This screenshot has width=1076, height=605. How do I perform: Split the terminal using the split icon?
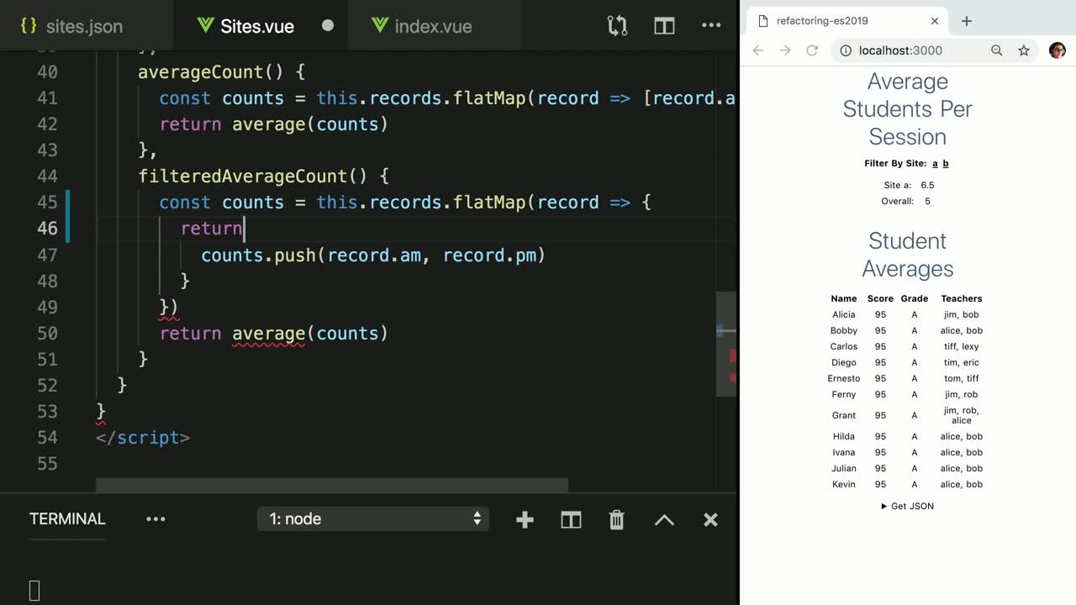coord(571,519)
